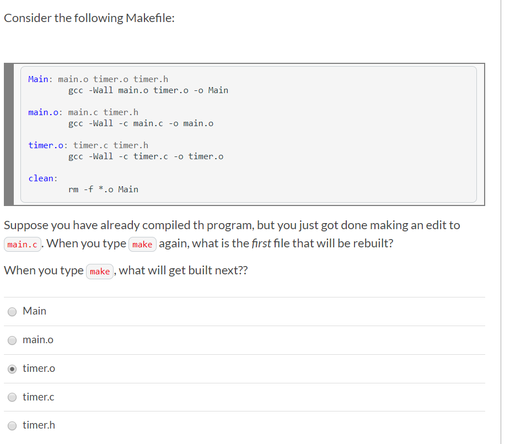Click the gcc command under the Main target
The height and width of the screenshot is (444, 526).
coord(148,90)
